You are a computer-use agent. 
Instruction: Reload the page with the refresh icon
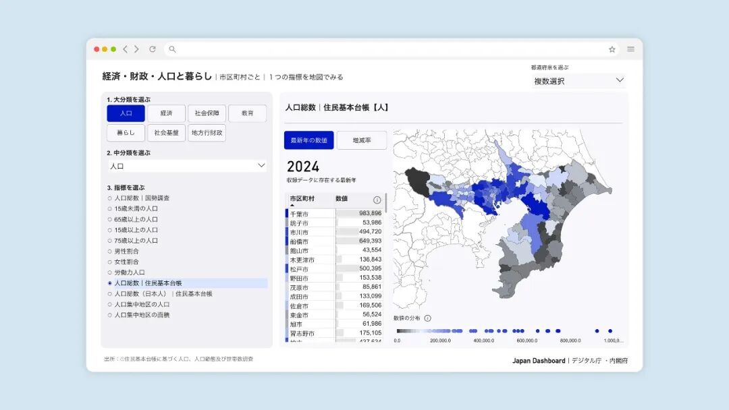(153, 49)
